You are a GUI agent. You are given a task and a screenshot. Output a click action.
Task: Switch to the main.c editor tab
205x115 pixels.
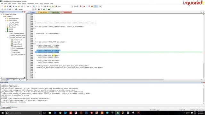(x=32, y=12)
